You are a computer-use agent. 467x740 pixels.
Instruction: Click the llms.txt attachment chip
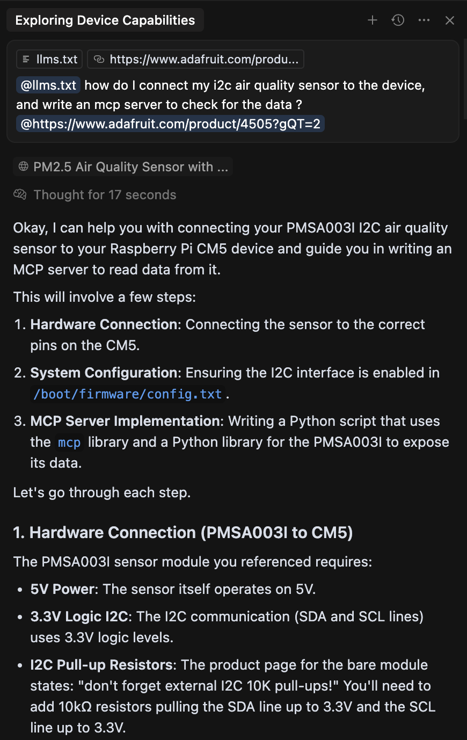pyautogui.click(x=49, y=59)
